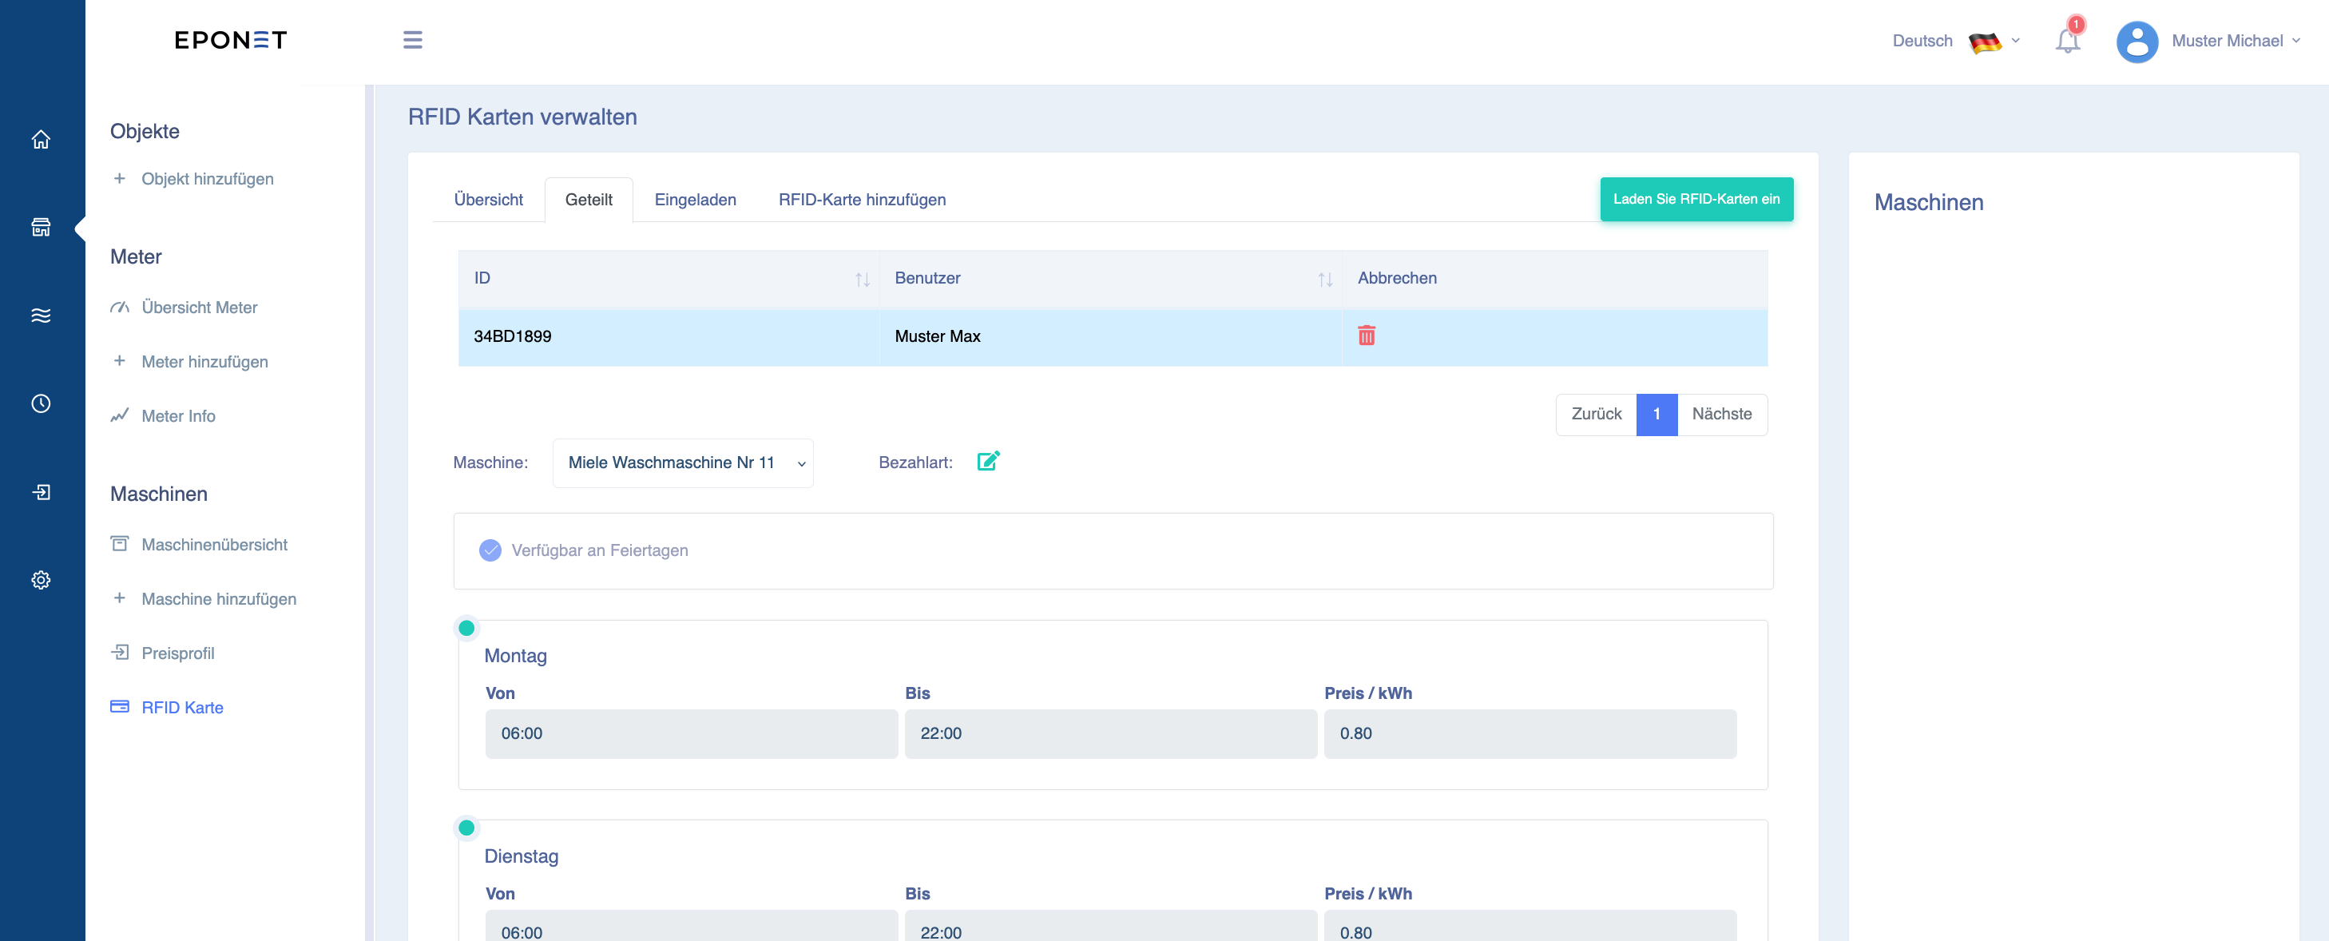This screenshot has width=2329, height=941.
Task: Toggle the Verfügbar an Feiertagen checkbox
Action: 490,550
